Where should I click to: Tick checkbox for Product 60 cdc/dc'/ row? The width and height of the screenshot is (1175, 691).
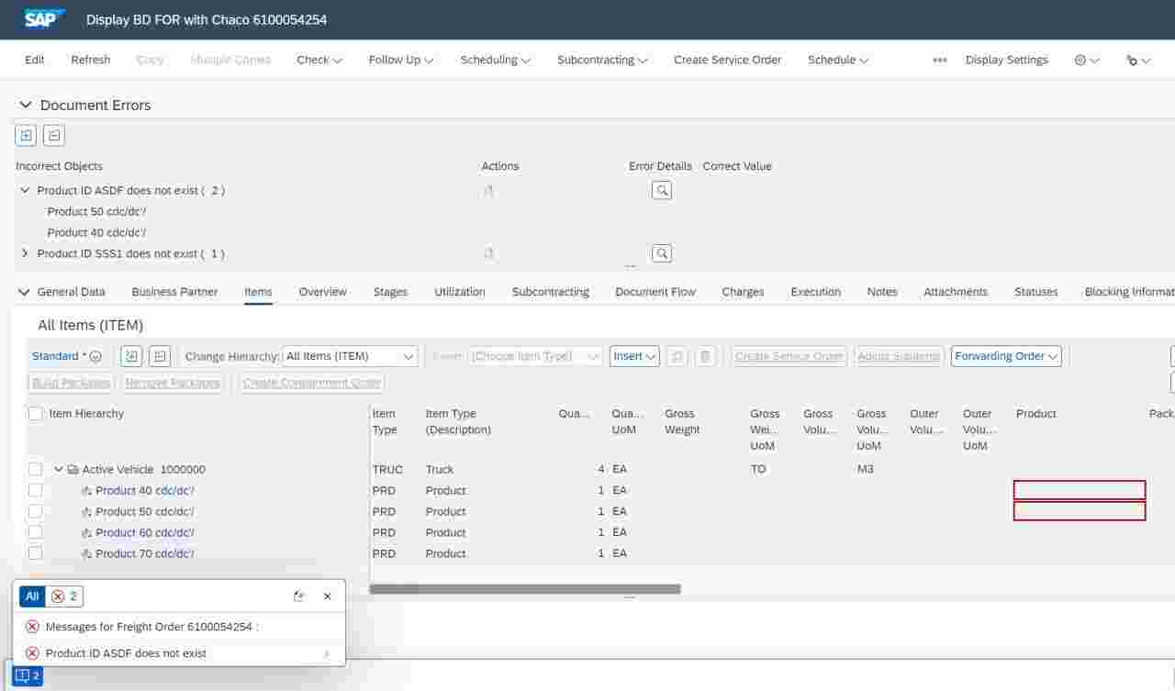click(x=35, y=532)
